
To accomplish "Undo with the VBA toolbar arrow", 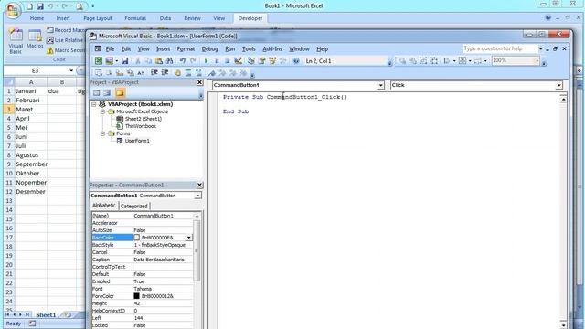I will click(x=182, y=61).
